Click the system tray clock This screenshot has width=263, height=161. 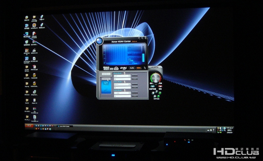coord(230,130)
